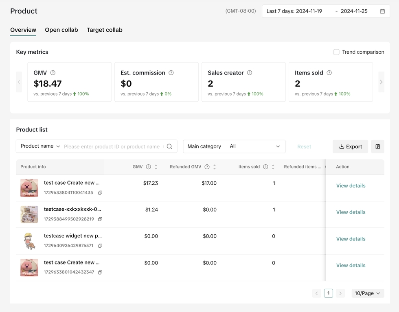The width and height of the screenshot is (399, 312).
Task: Click the testcase widget product thumbnail
Action: coord(29,241)
